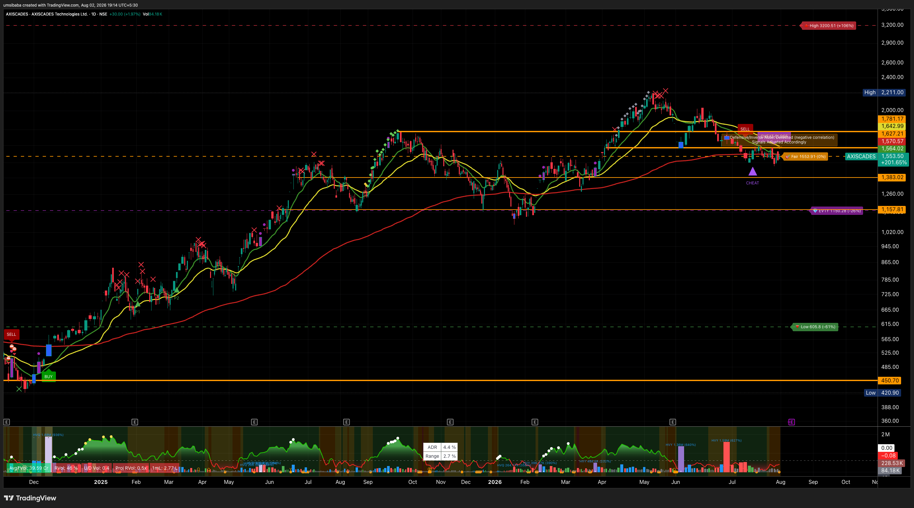Click the tall red HVY 1.59M volume bar

(727, 457)
